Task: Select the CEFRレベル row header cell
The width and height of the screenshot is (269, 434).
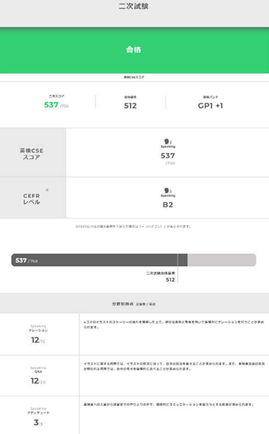Action: coord(33,198)
